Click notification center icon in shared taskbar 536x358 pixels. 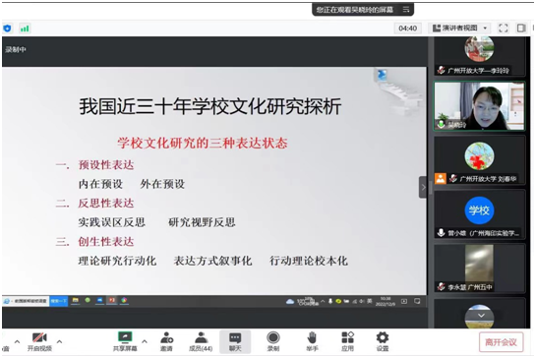(x=417, y=301)
